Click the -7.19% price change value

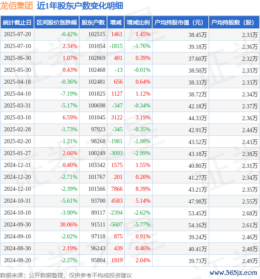[x=69, y=94]
